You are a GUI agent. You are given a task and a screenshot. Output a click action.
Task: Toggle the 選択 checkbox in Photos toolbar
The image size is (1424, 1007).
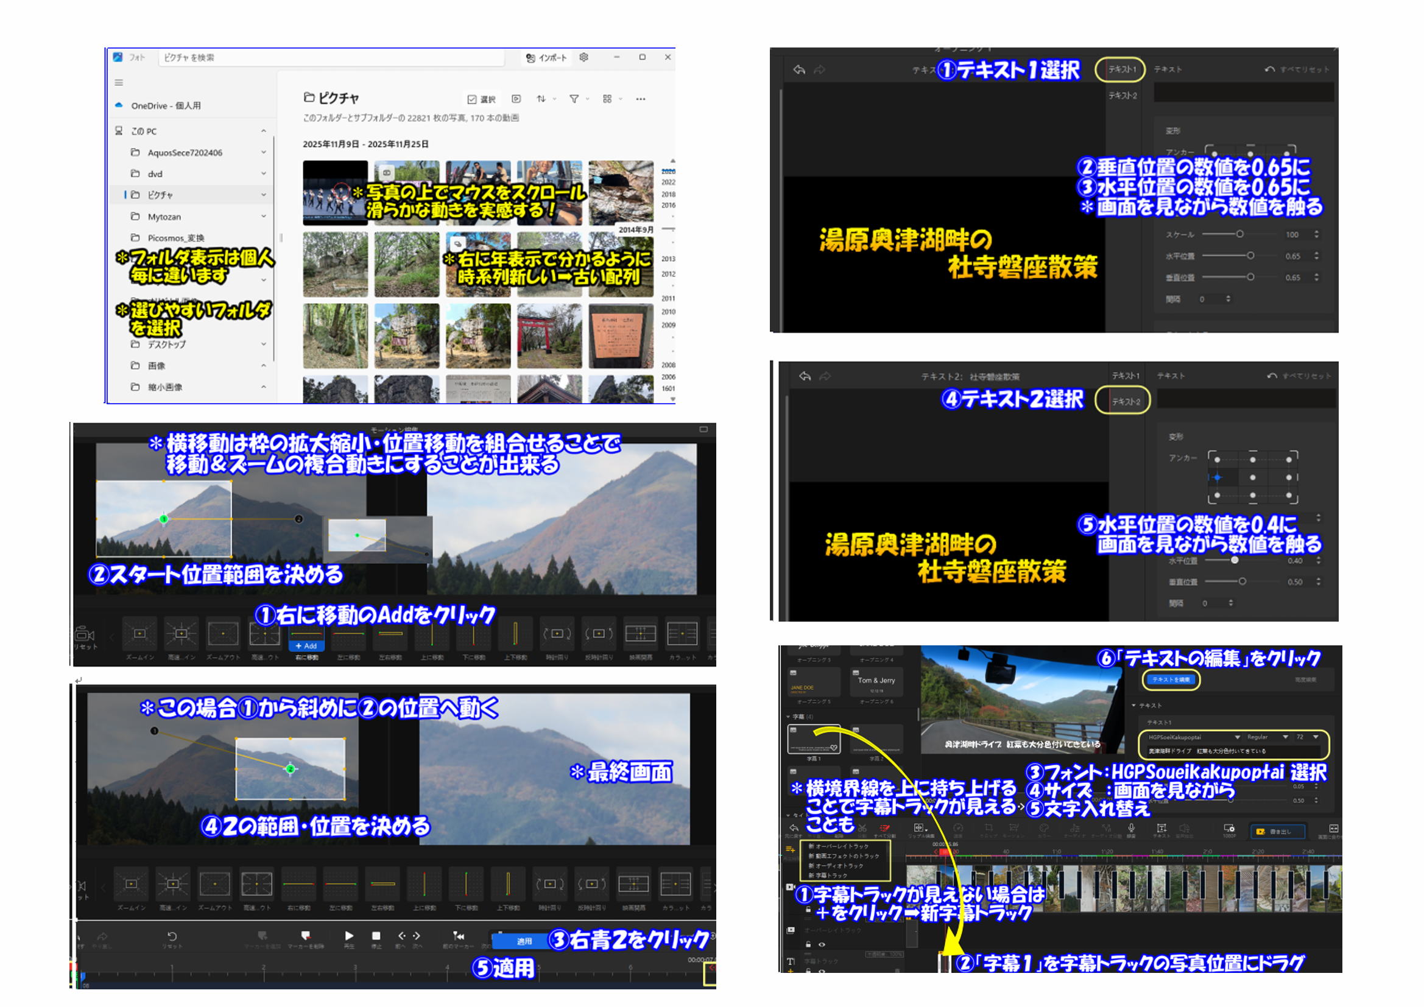(472, 99)
